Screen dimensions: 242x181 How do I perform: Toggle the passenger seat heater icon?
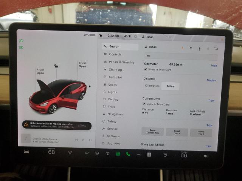[x=165, y=155]
